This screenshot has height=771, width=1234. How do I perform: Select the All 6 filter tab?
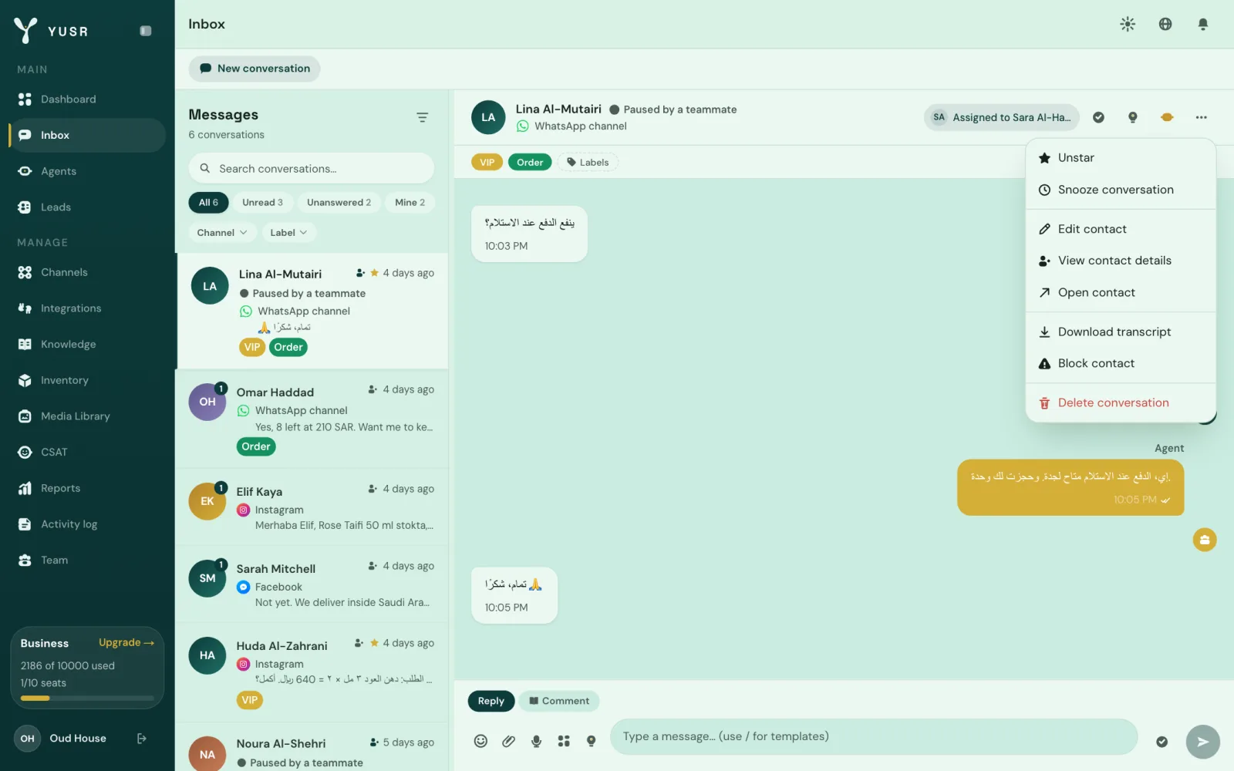pyautogui.click(x=208, y=203)
